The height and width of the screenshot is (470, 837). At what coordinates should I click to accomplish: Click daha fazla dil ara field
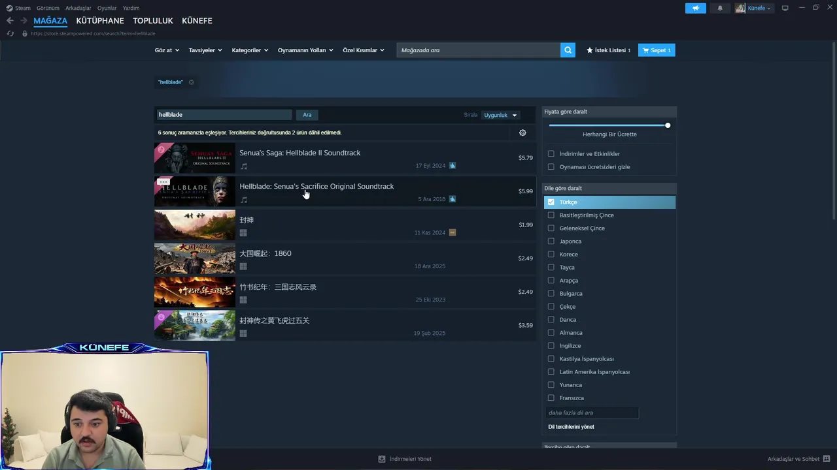point(592,413)
